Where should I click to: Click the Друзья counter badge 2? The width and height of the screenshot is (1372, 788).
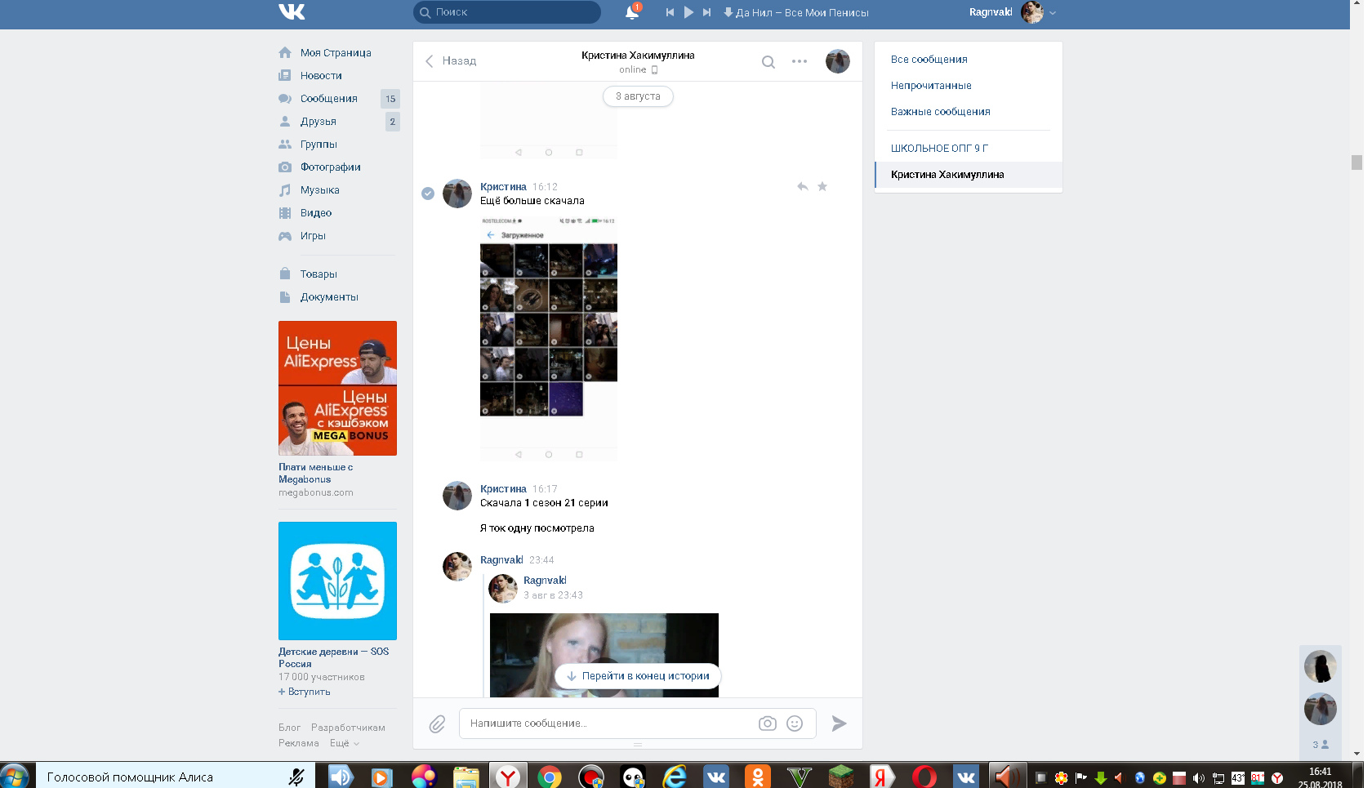pos(392,122)
